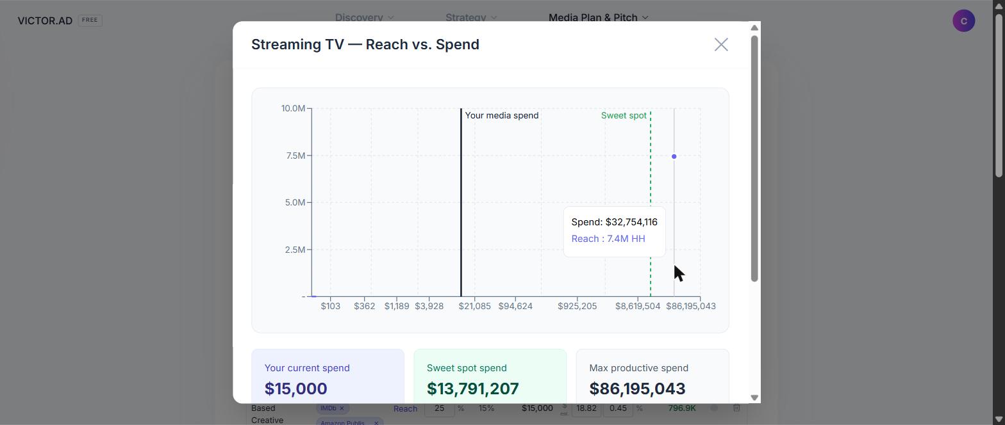Click the $86,195,043 max productive value

(x=637, y=389)
